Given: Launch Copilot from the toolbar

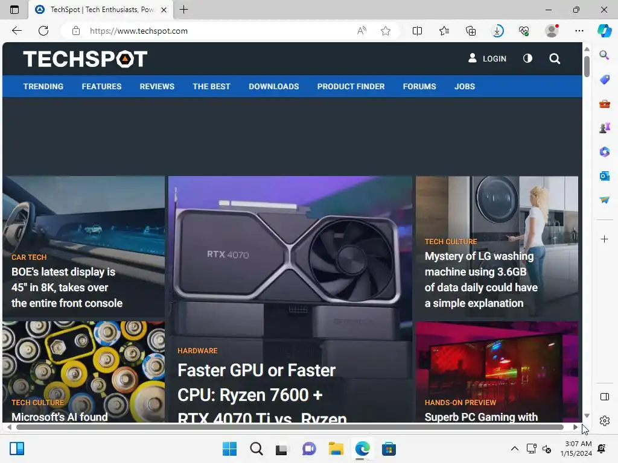Looking at the screenshot, I should point(604,31).
